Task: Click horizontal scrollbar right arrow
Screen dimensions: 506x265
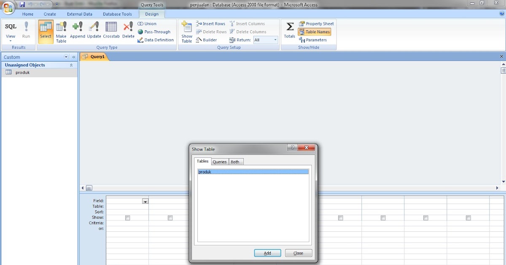Action: [x=497, y=188]
